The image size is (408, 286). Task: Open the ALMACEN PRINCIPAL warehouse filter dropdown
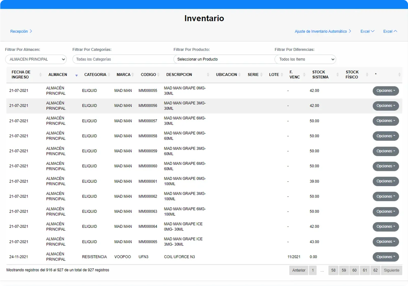tap(36, 59)
